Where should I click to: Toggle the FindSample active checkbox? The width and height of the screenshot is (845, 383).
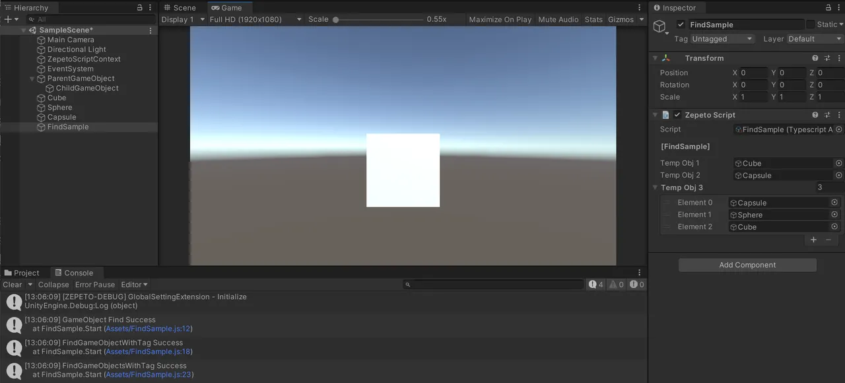pos(682,24)
